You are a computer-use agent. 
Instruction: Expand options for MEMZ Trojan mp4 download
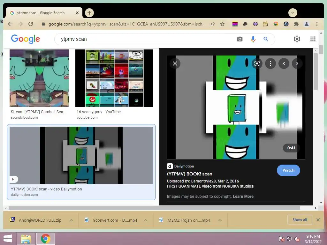[x=220, y=220]
